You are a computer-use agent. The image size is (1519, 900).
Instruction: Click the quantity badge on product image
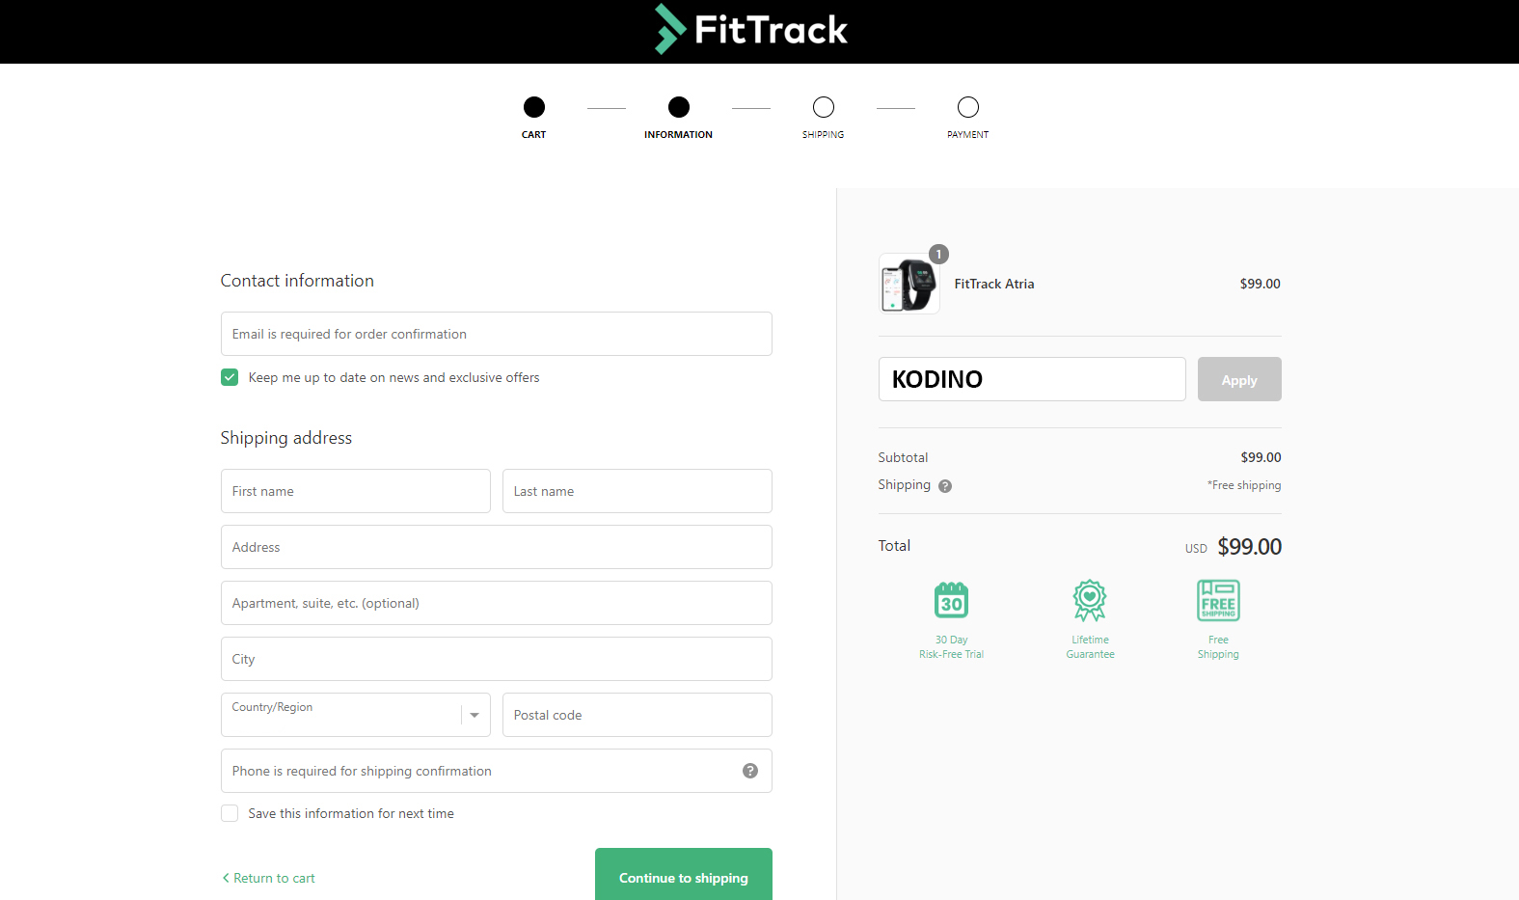939,254
